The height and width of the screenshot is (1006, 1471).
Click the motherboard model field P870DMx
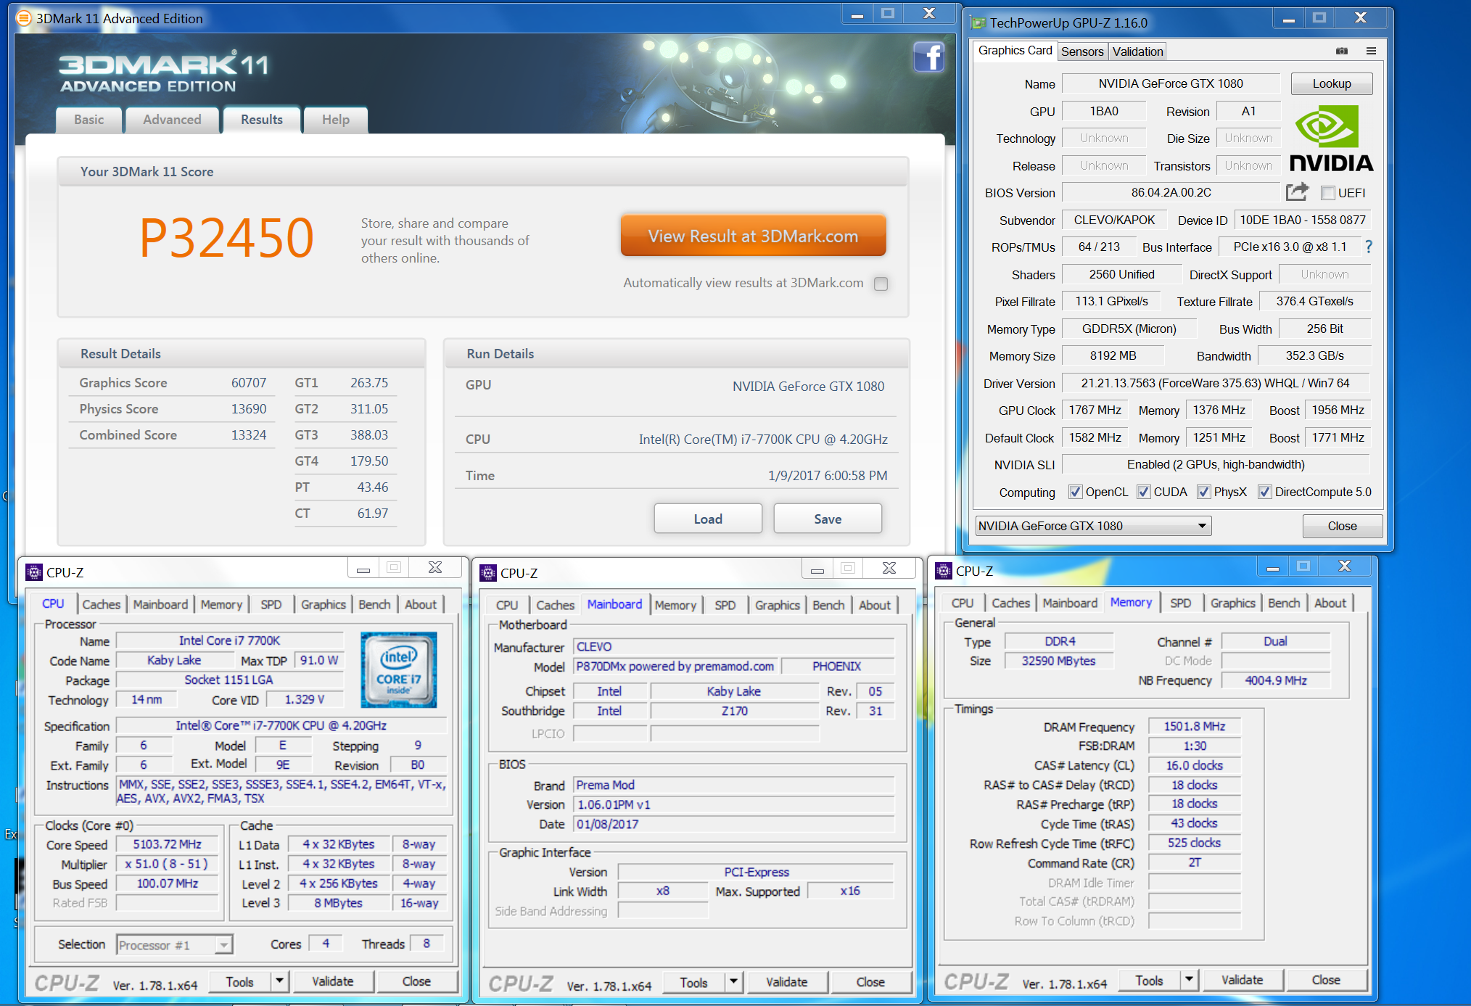coord(675,666)
